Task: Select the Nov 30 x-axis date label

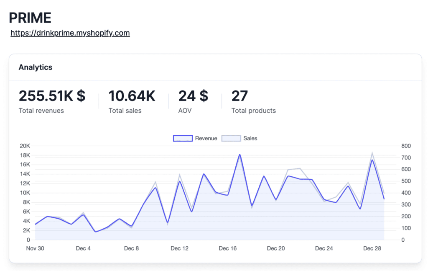Action: [x=35, y=248]
